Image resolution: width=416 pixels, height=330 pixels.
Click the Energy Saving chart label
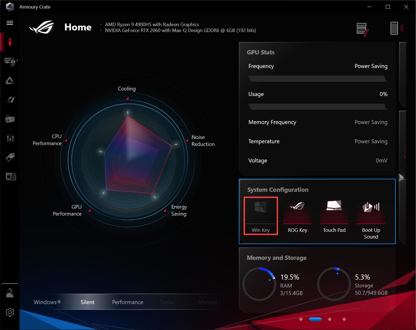[179, 210]
